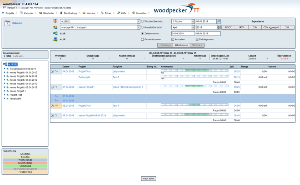Screen dimensions: 300x185
Task: Click the Zeitraum end date field 09.04.2019
Action: coord(208,33)
